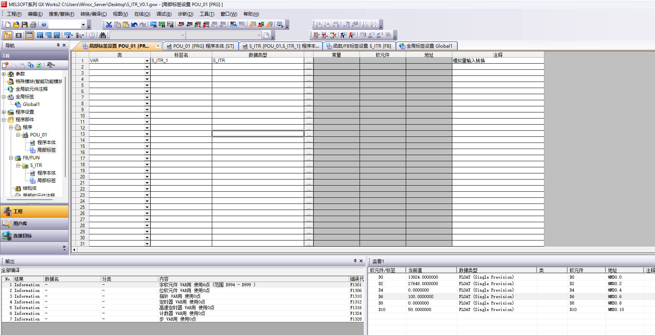Screen dimensions: 655x335
Task: Click the Cut scissors icon
Action: 109,25
